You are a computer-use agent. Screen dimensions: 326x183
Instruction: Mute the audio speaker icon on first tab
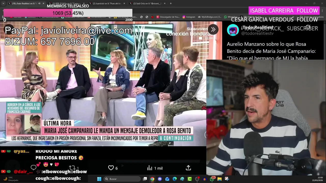point(39,4)
